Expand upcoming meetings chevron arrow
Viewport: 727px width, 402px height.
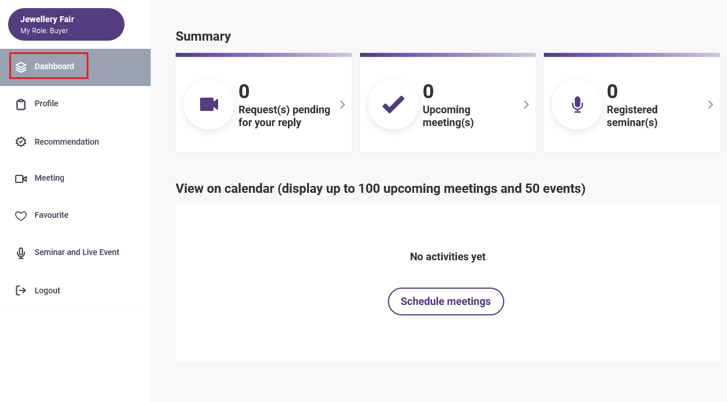526,105
